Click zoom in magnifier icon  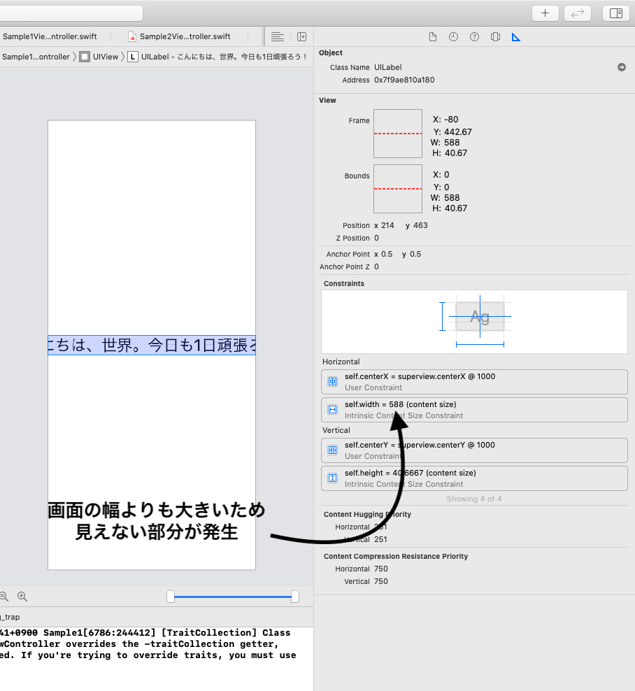pos(22,597)
